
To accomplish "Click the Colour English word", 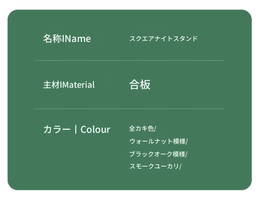I will coord(95,129).
